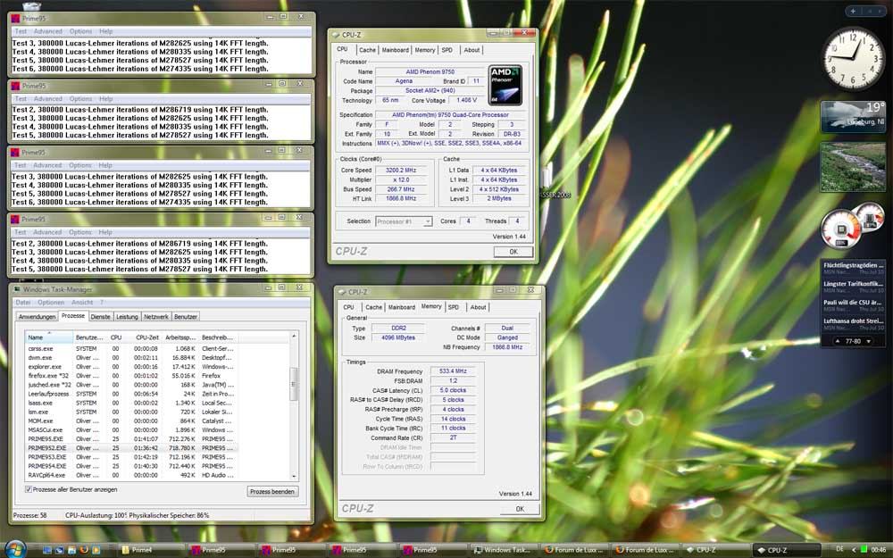
Task: Click the Core Speed value 3200.2 MHz
Action: tap(401, 171)
